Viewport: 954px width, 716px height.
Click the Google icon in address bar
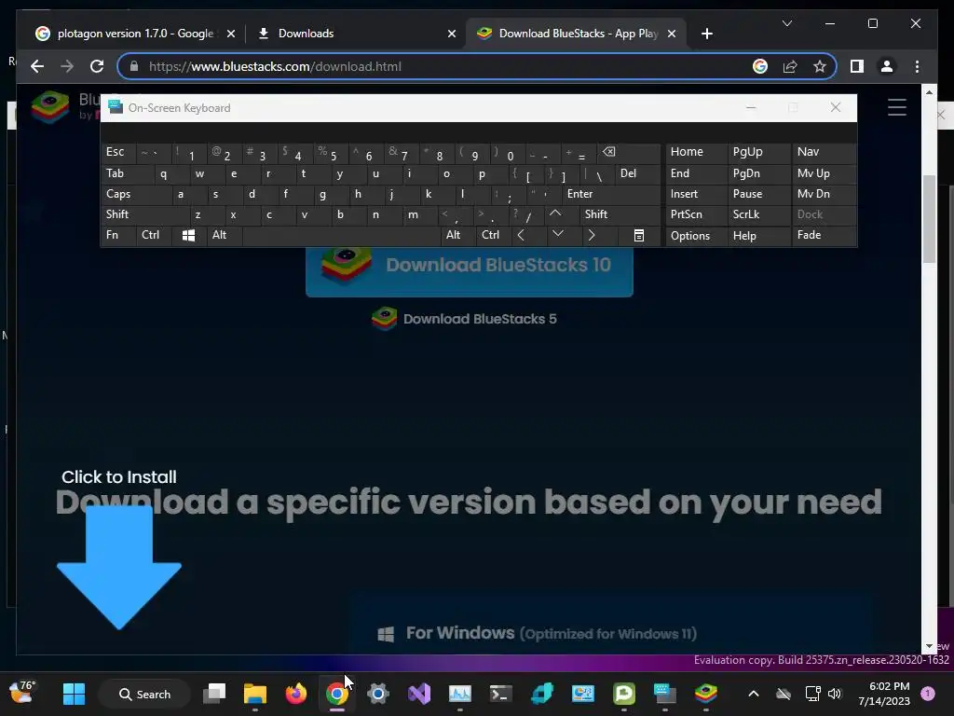pos(760,66)
